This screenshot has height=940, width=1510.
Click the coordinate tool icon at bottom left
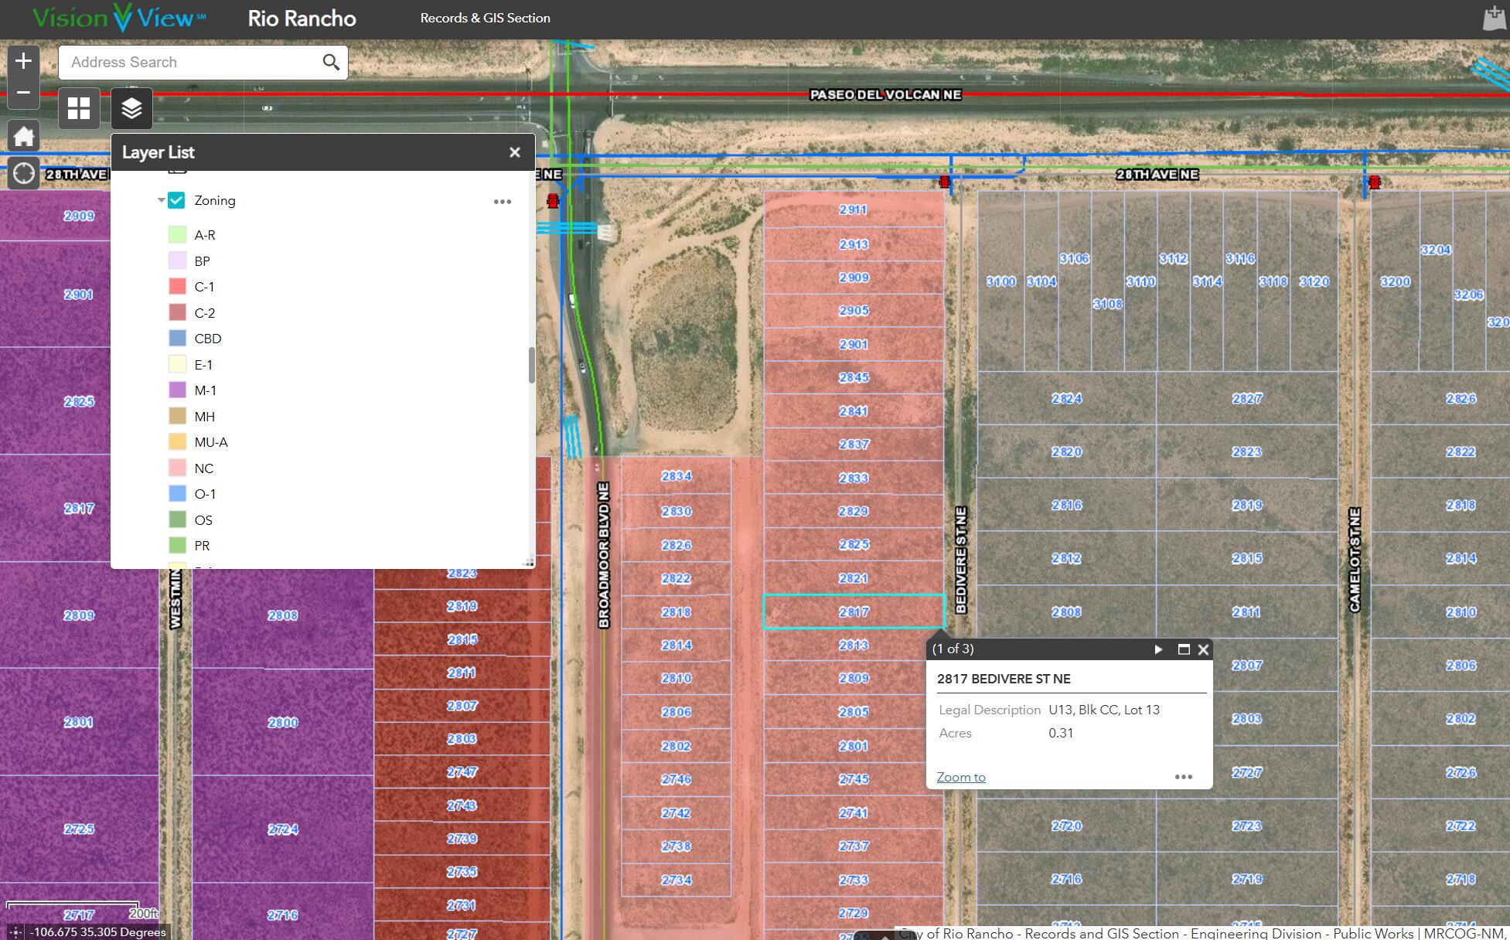click(x=15, y=931)
